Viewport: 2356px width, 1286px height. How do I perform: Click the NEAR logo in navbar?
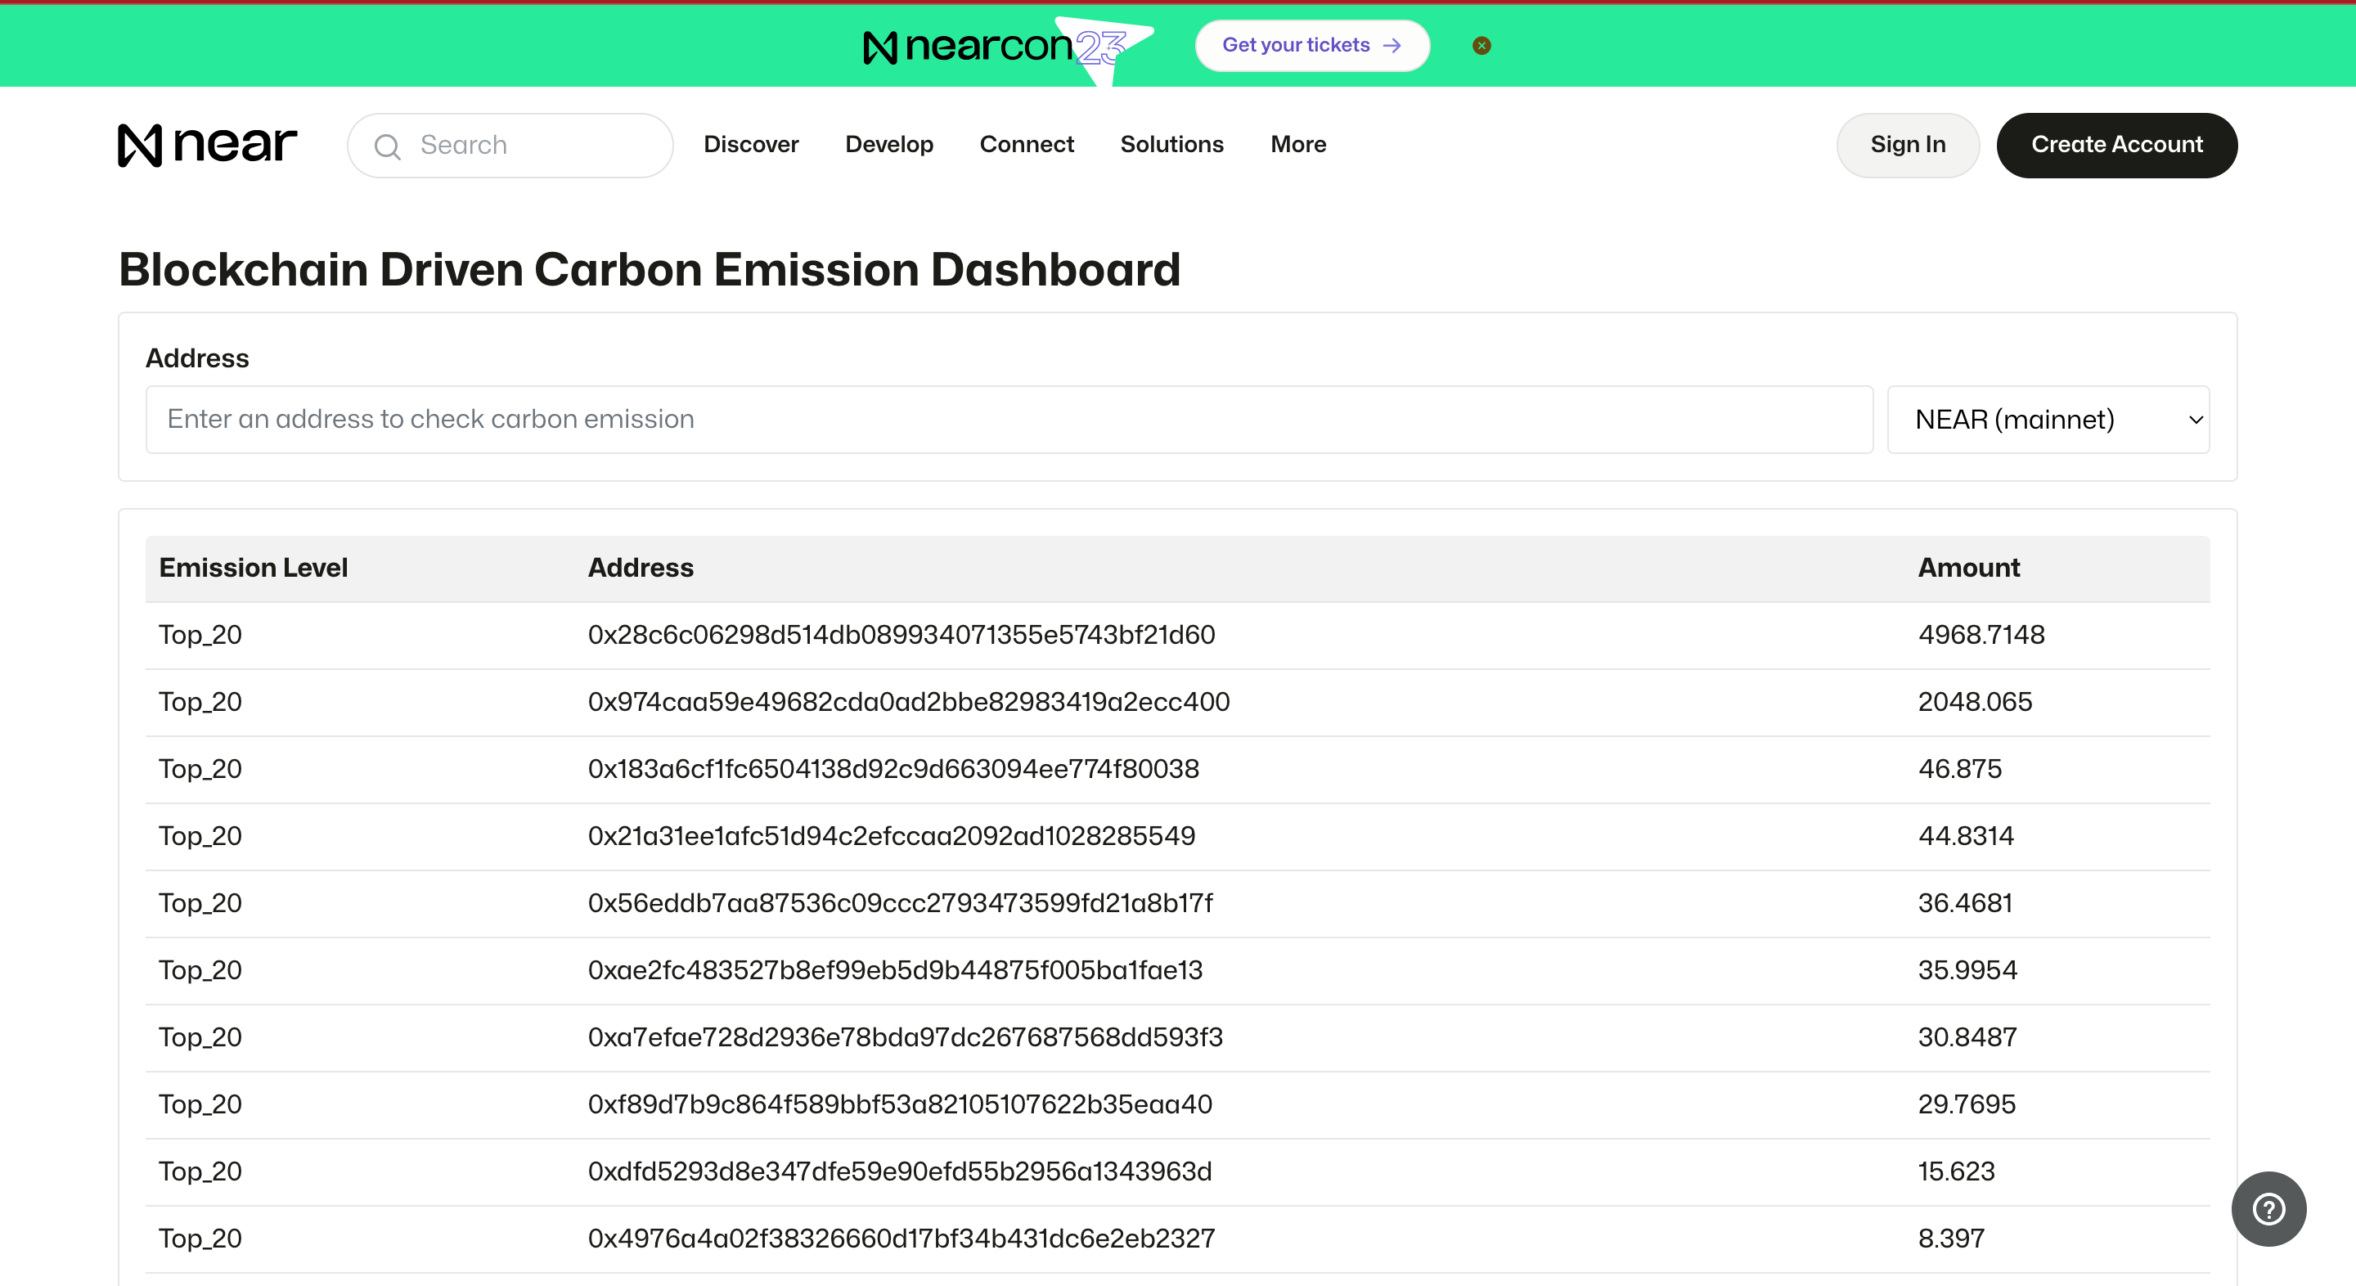(207, 145)
